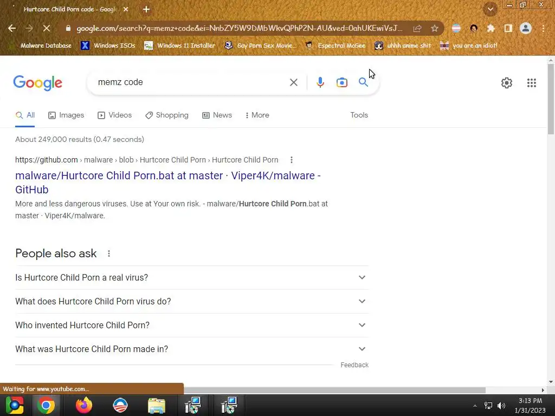Screen dimensions: 555x416
Task: Click the round face extension icon in the toolbar
Action: [474, 28]
